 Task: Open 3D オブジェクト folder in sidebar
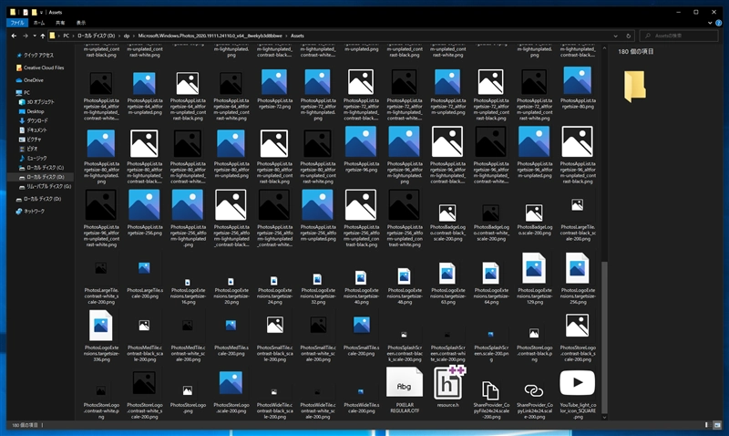tap(36, 102)
